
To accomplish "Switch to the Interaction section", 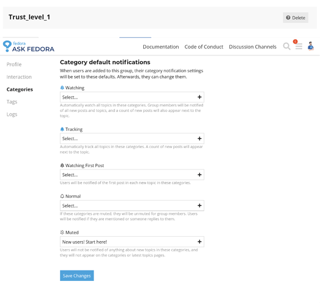I will [x=19, y=78].
